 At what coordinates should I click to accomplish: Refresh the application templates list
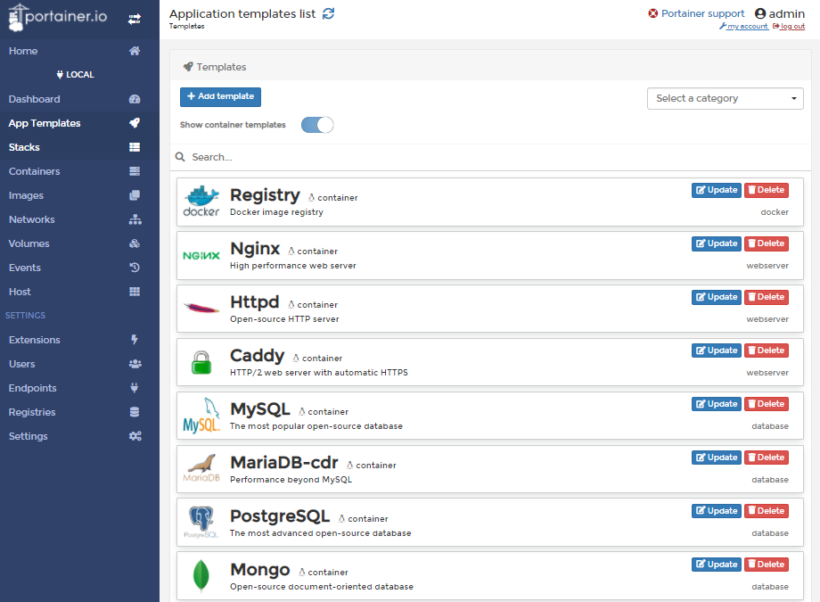[328, 14]
